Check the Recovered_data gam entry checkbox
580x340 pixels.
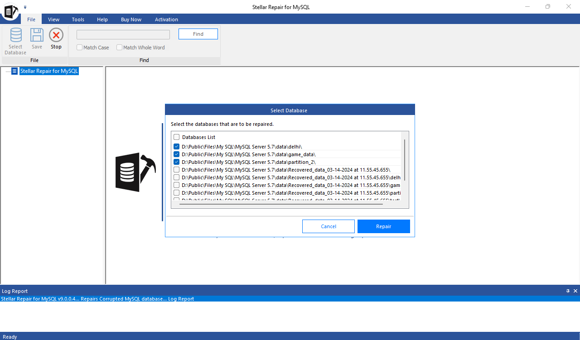point(177,185)
